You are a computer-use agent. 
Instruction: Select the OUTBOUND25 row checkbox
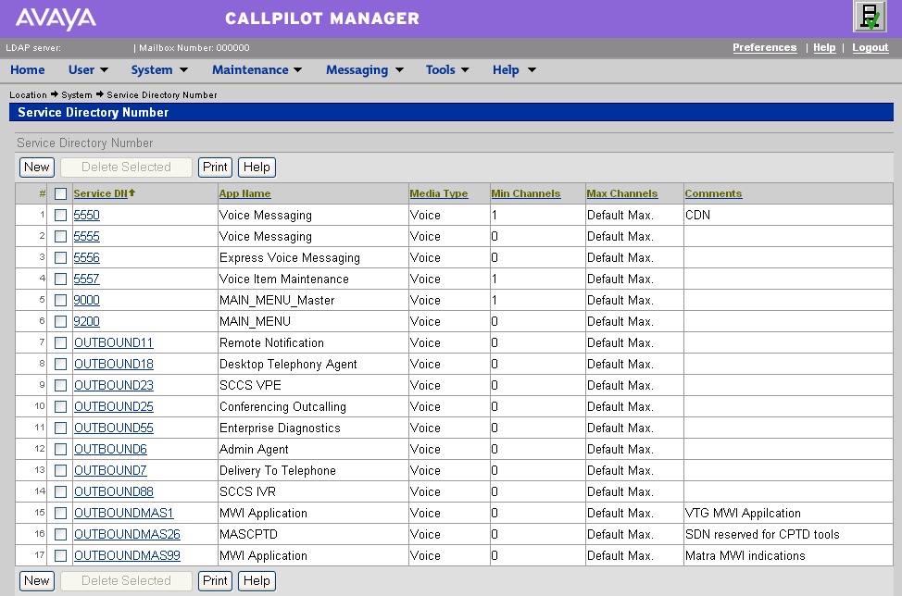(60, 407)
